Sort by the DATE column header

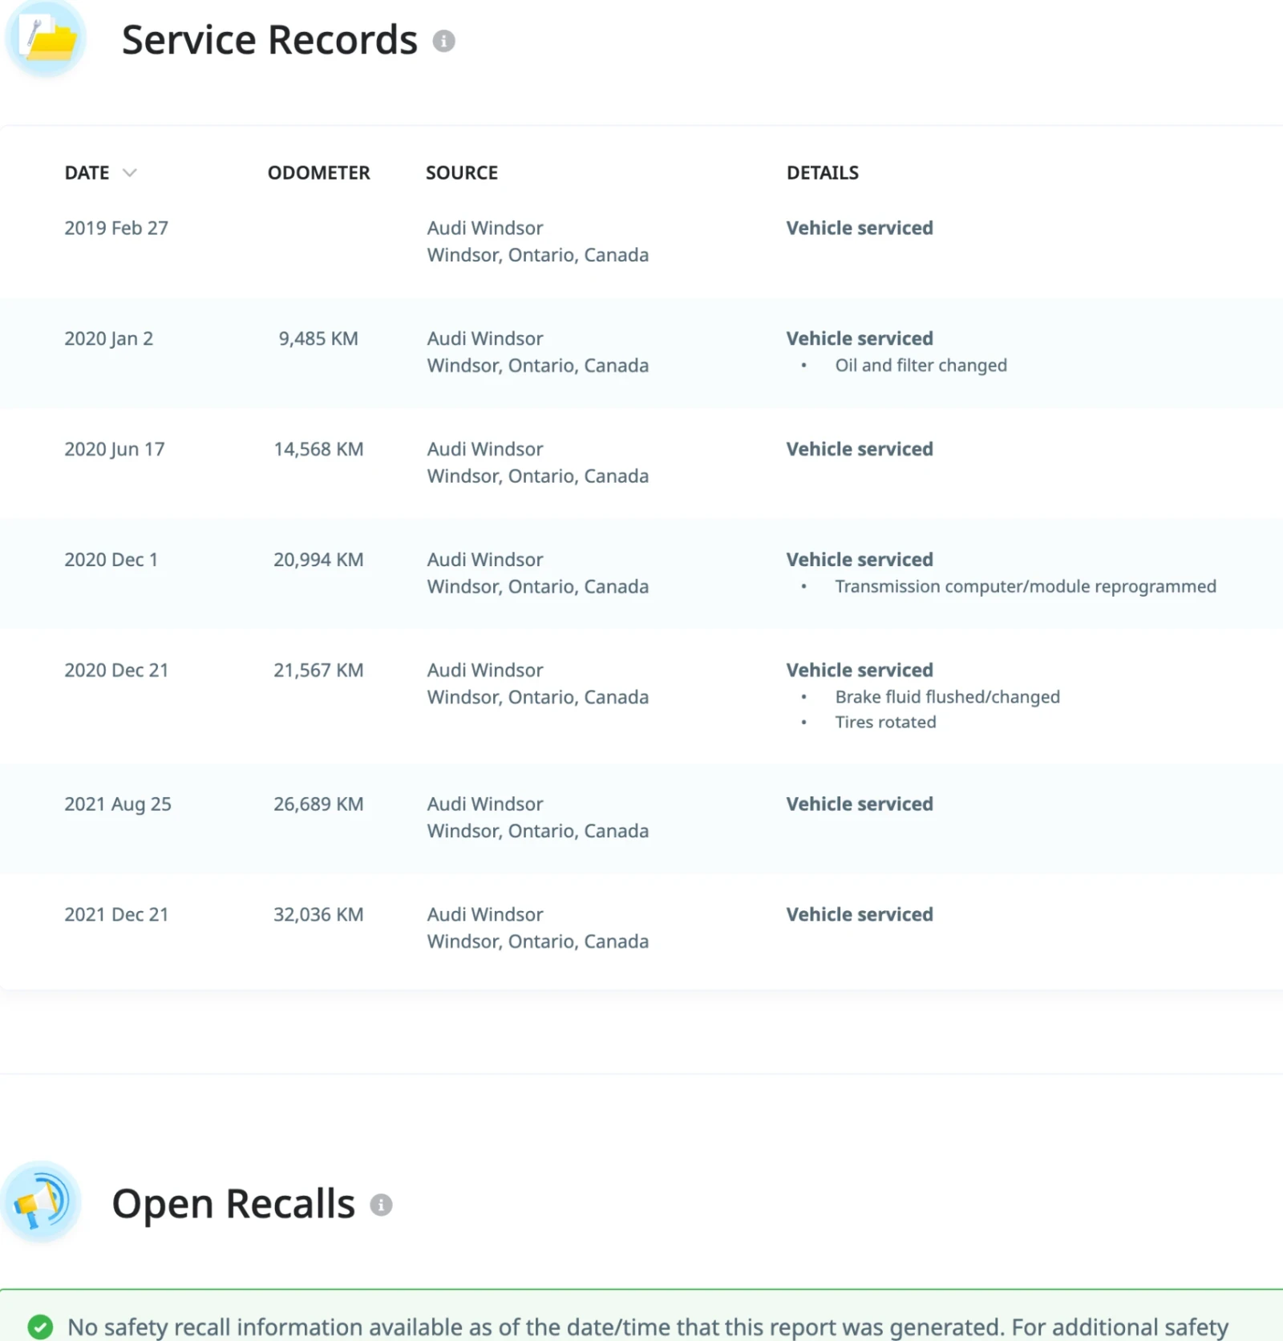87,172
